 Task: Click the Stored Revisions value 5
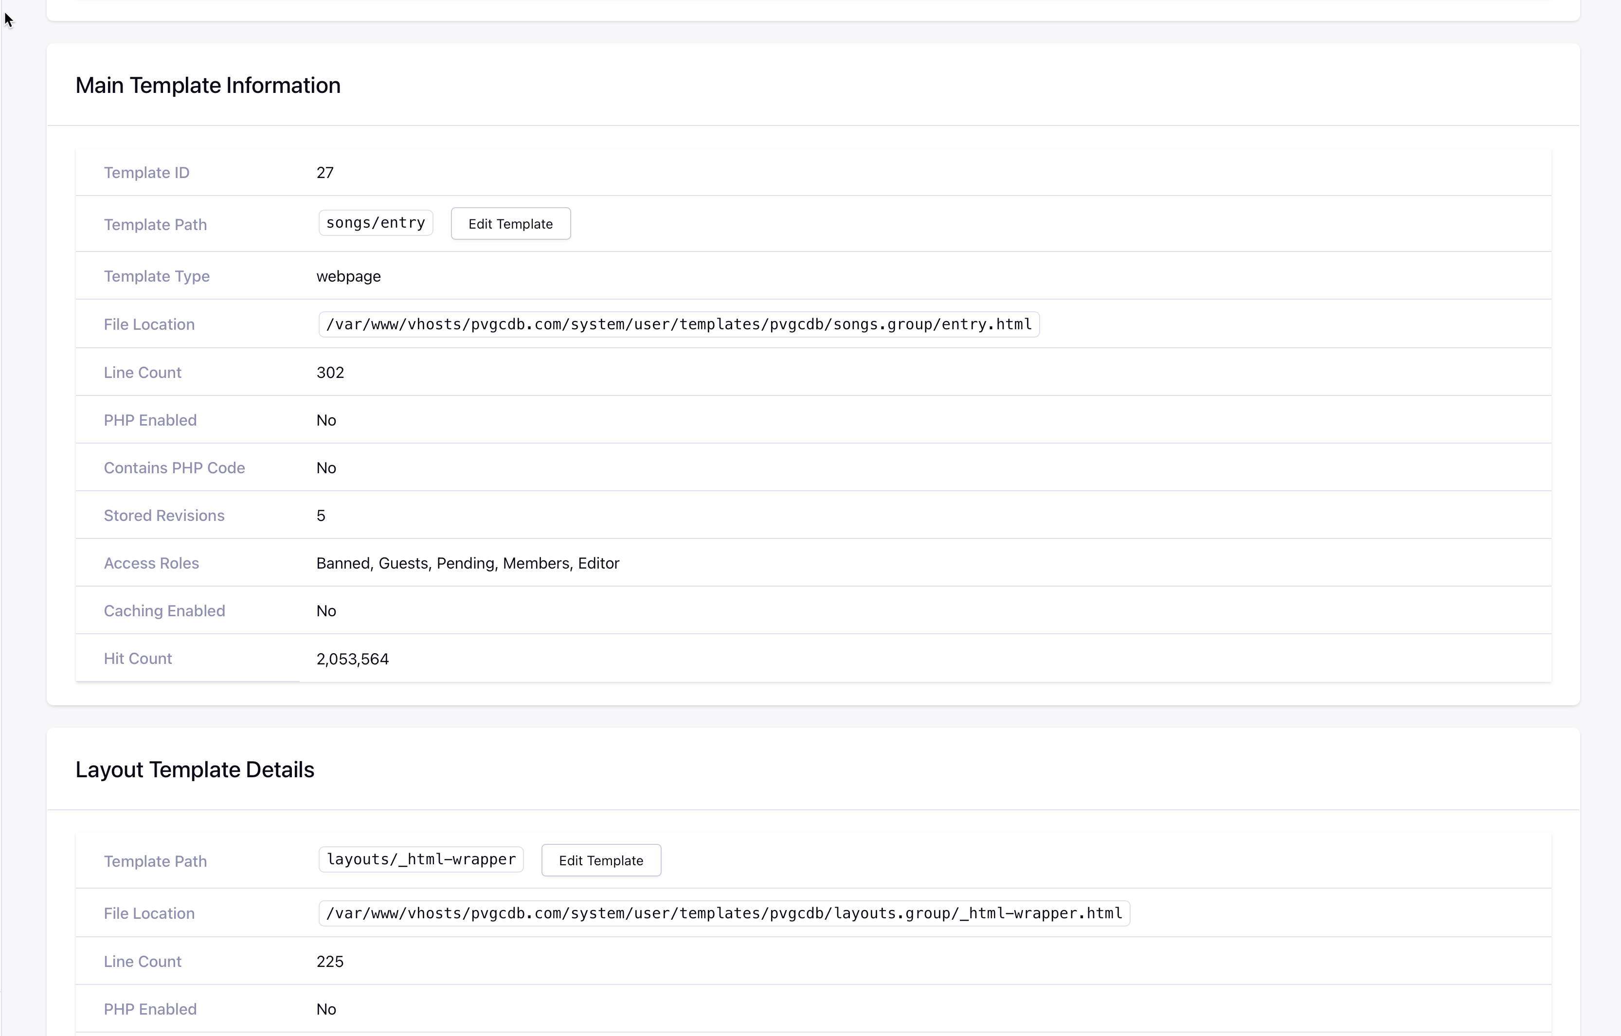(321, 515)
